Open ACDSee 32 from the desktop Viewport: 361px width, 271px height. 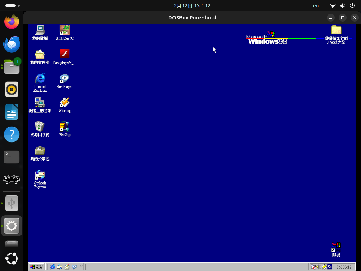[65, 30]
